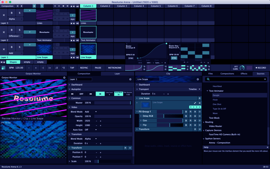Click the search magnifier icon
Screen dimensions: 270x169
208,79
